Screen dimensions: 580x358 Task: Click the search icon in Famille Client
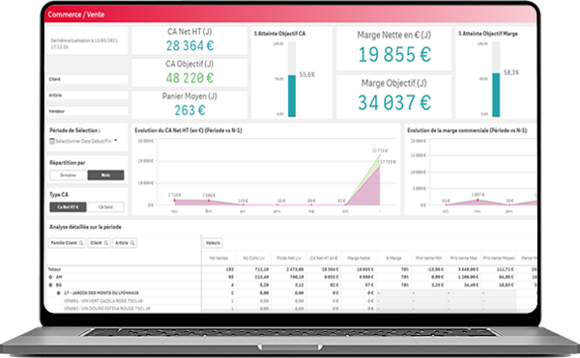[81, 243]
